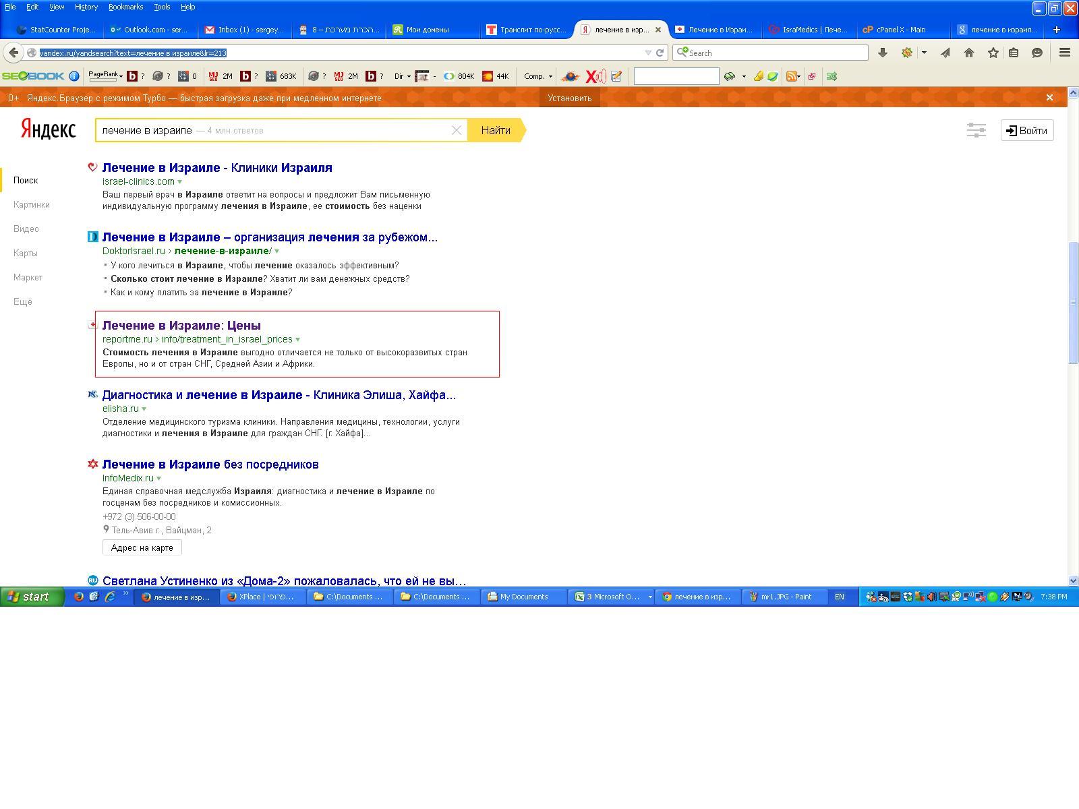Screen dimensions: 1079x809
Task: Click the SEO toolbar text input box
Action: (x=676, y=76)
